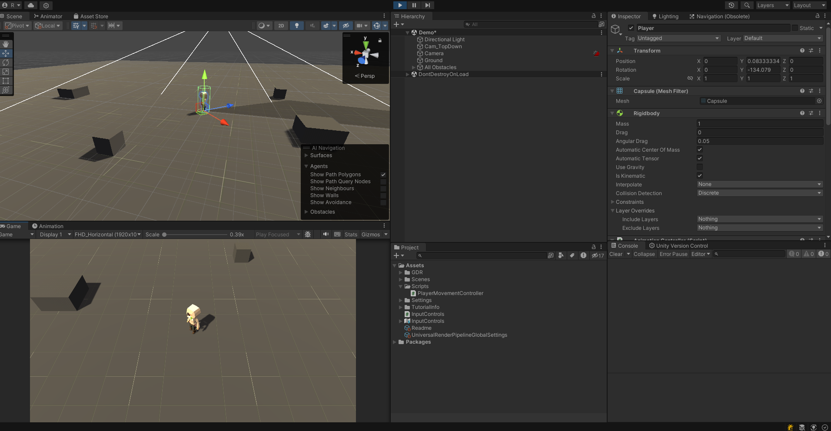Switch to the Animator tab
Screen dimensions: 831x431
(x=48, y=17)
